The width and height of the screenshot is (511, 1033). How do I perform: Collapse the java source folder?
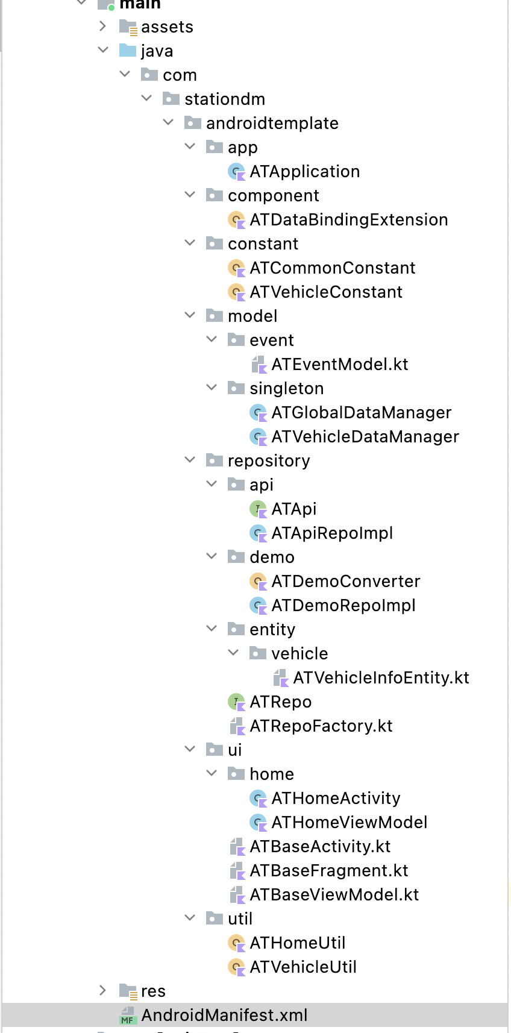(103, 50)
